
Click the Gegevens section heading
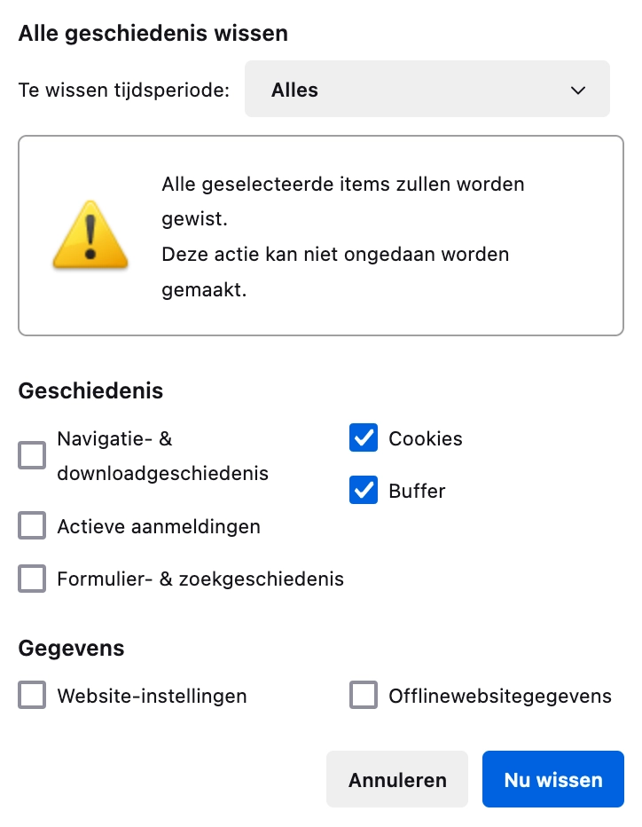click(x=71, y=649)
